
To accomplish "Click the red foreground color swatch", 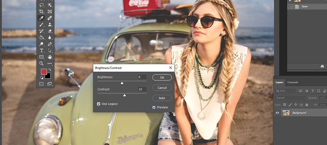I will click(43, 71).
